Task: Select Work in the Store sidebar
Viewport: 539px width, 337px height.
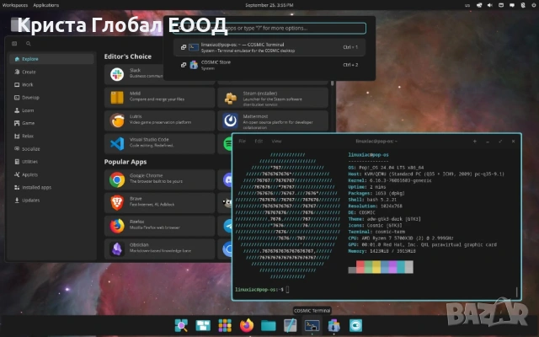Action: pos(51,84)
